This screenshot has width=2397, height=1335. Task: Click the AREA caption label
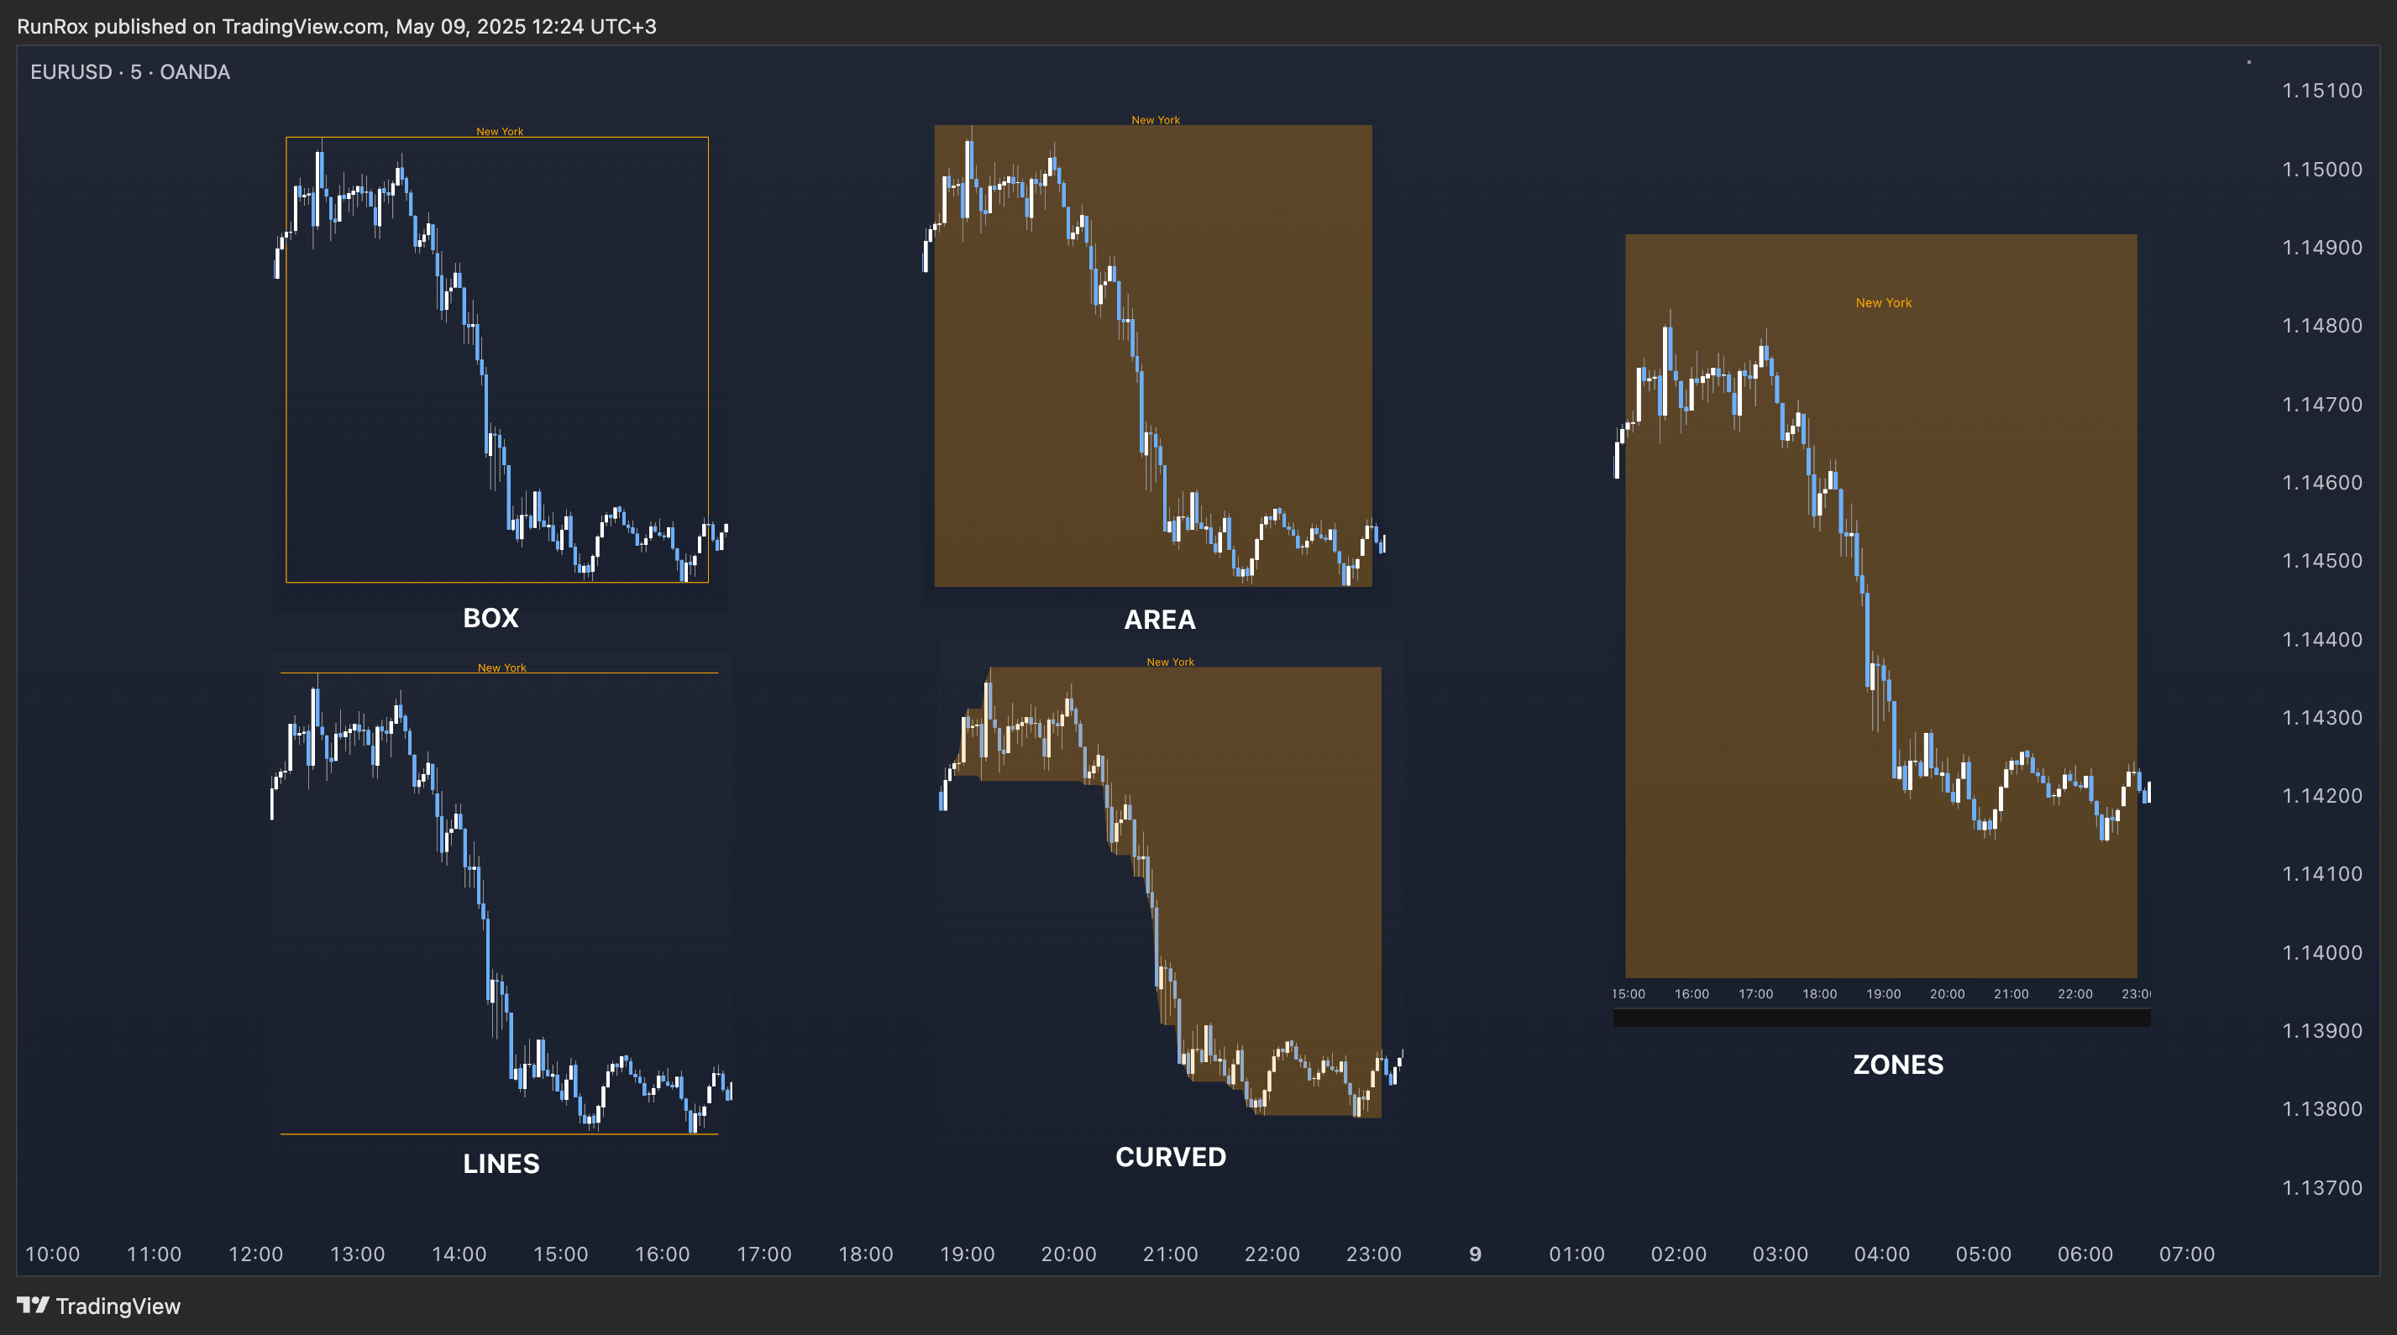coord(1159,620)
